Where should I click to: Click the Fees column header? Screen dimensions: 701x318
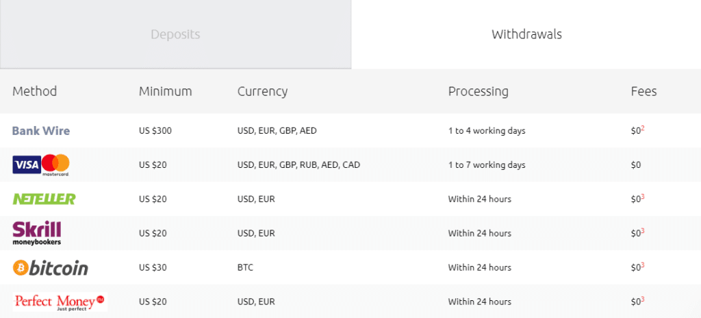(x=643, y=91)
